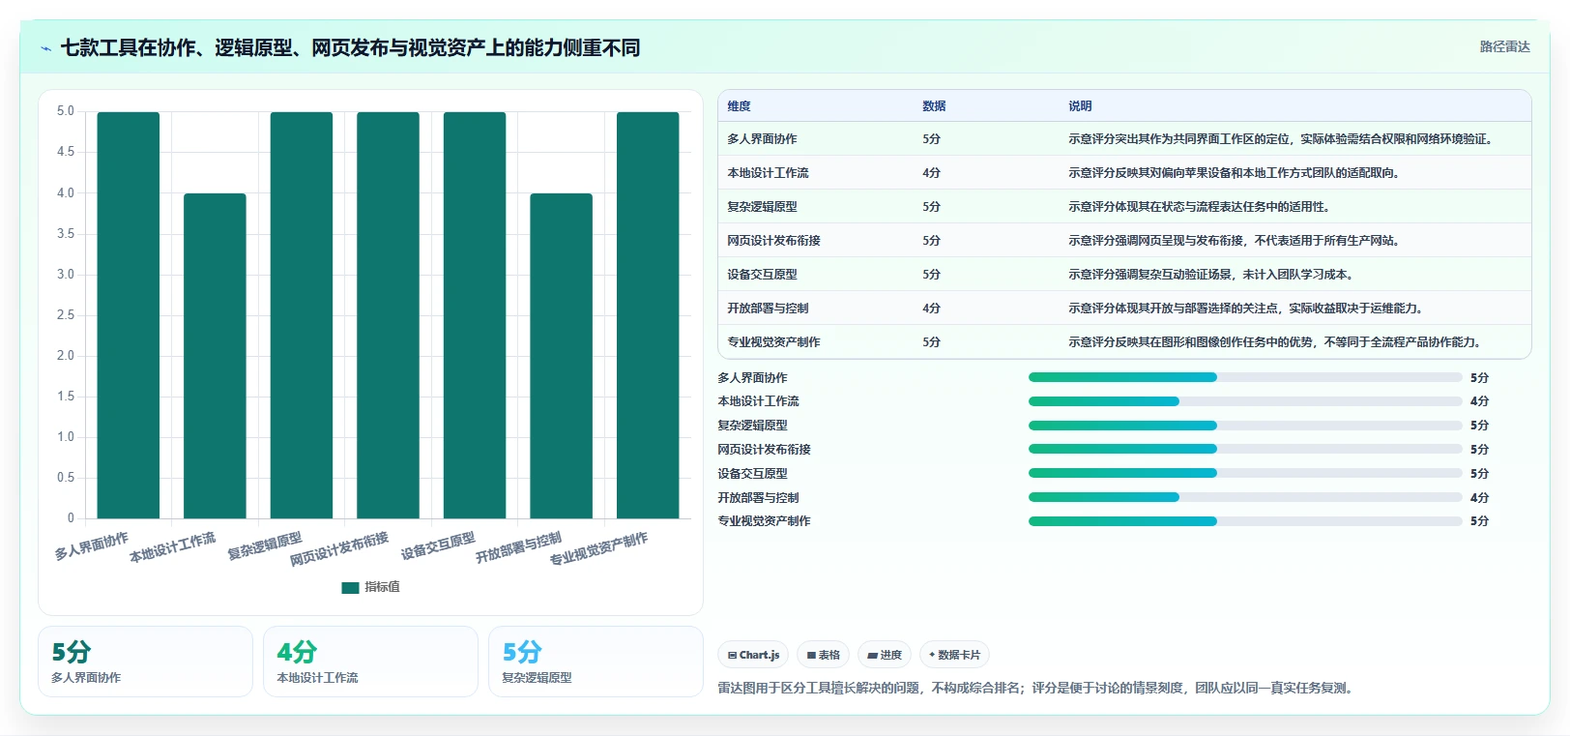Click the 网页设计发布衔接 bar in the chart
Viewport: 1570px width, 736px height.
[388, 315]
